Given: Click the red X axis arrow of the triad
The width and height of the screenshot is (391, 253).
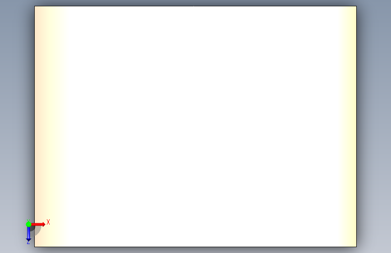Looking at the screenshot, I should point(38,224).
